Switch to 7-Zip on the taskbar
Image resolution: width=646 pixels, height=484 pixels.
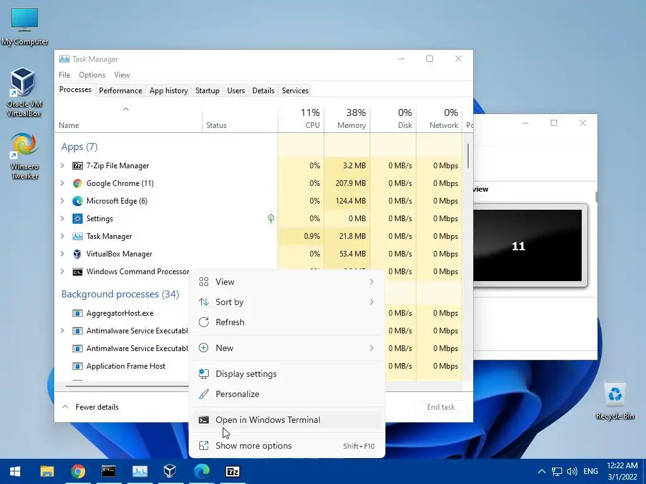[x=233, y=471]
